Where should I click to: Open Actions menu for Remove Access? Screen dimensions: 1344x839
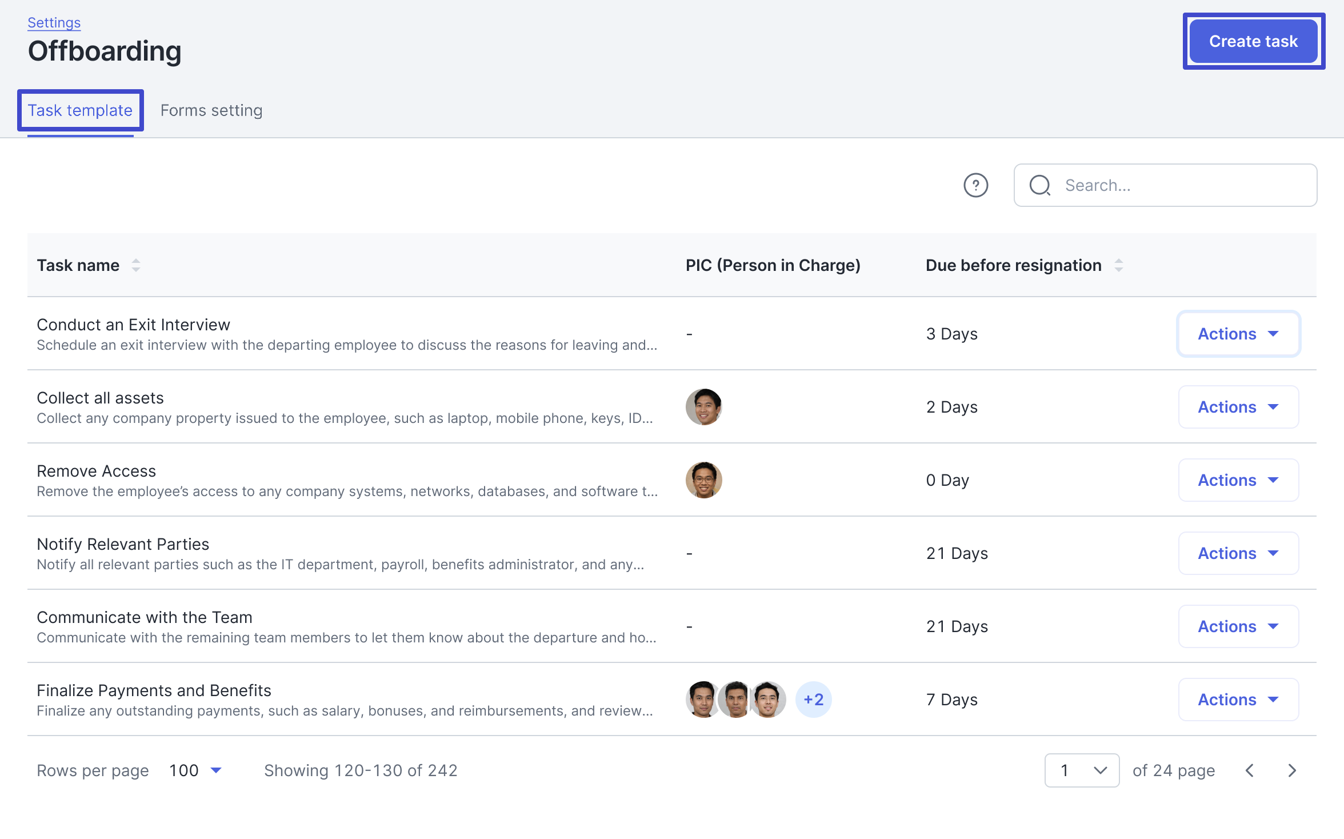coord(1238,480)
